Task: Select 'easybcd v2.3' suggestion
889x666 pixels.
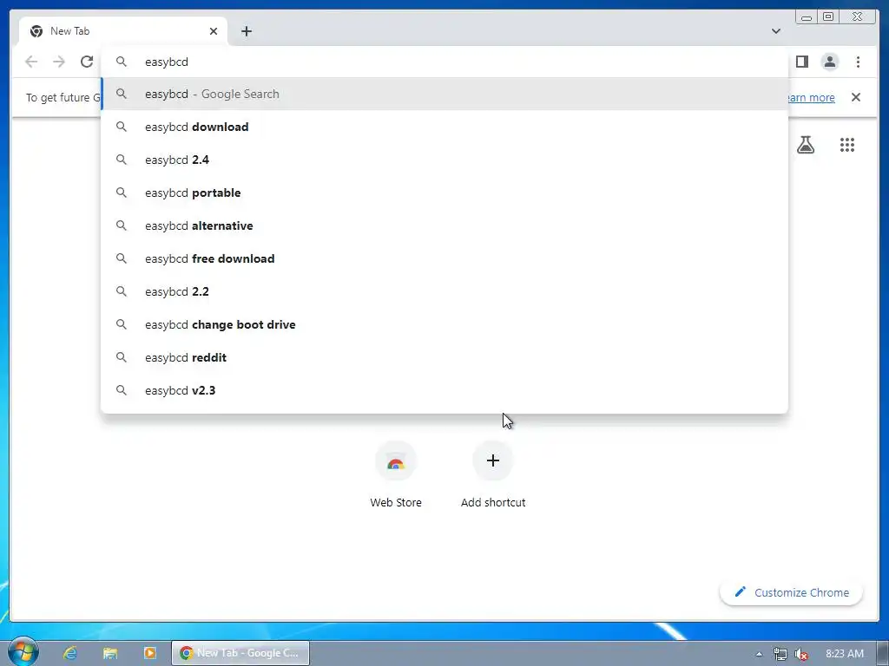Action: (444, 390)
